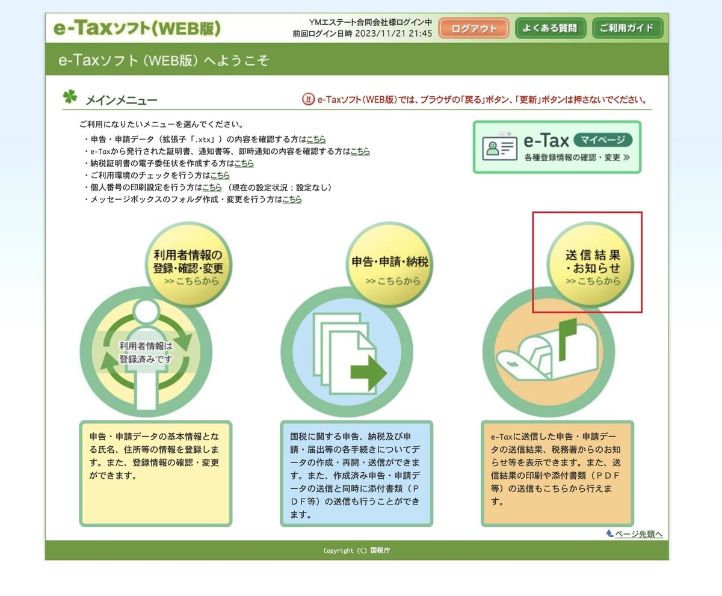Open ご利用ガイド button
Viewport: 722px width, 596px height.
628,28
